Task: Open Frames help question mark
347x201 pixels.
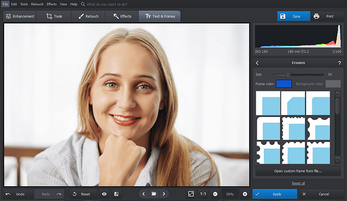Action: [339, 63]
